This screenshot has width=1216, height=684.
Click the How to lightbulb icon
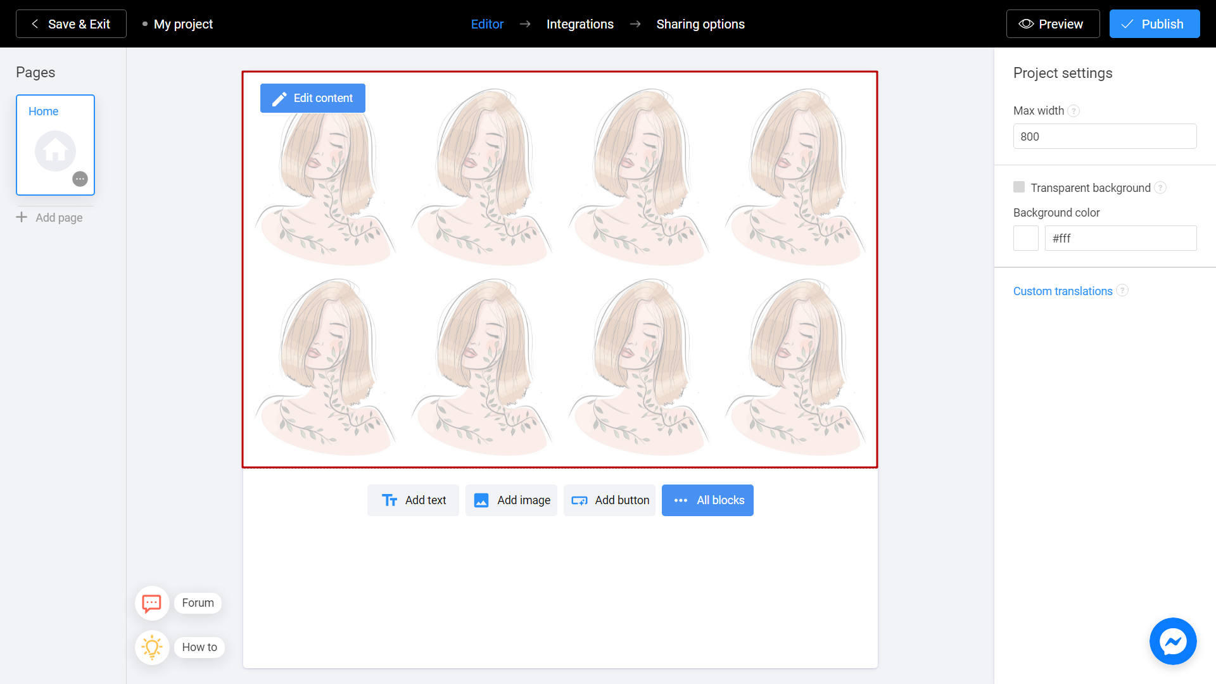click(152, 647)
